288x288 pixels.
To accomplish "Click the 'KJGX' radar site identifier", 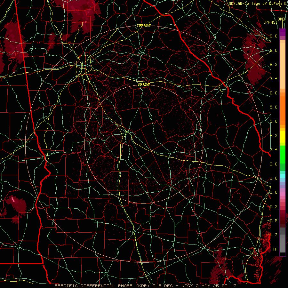I will point(187,286).
